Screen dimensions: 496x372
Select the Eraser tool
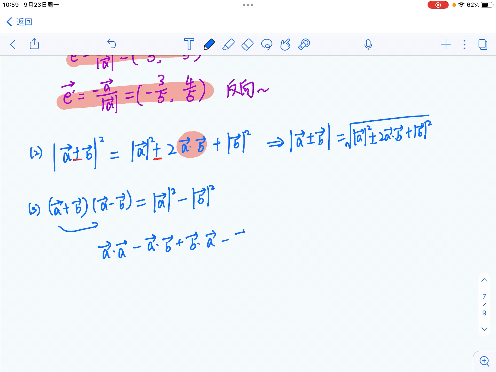pyautogui.click(x=247, y=44)
